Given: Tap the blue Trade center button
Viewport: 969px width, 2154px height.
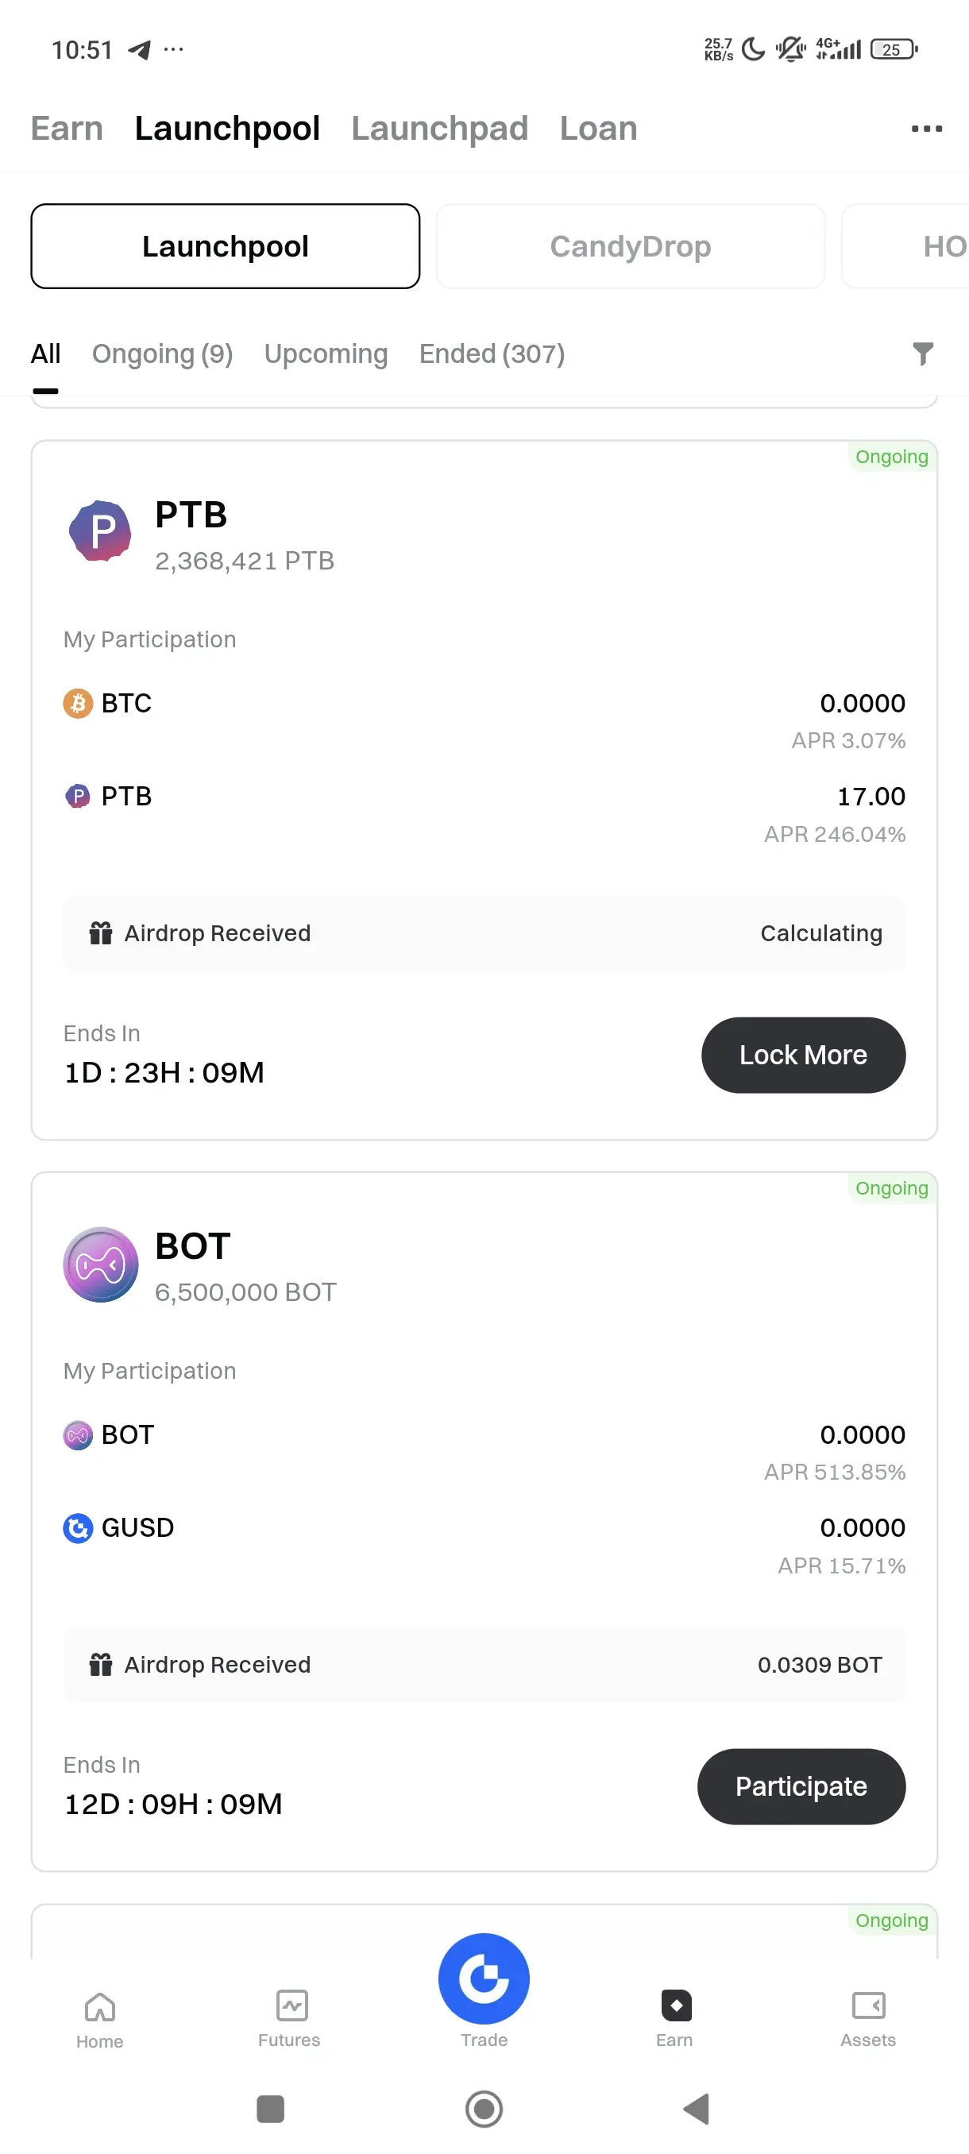Looking at the screenshot, I should point(484,1978).
